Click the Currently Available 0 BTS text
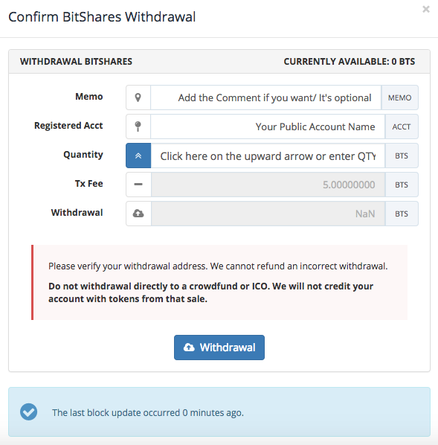438x445 pixels. click(x=350, y=62)
